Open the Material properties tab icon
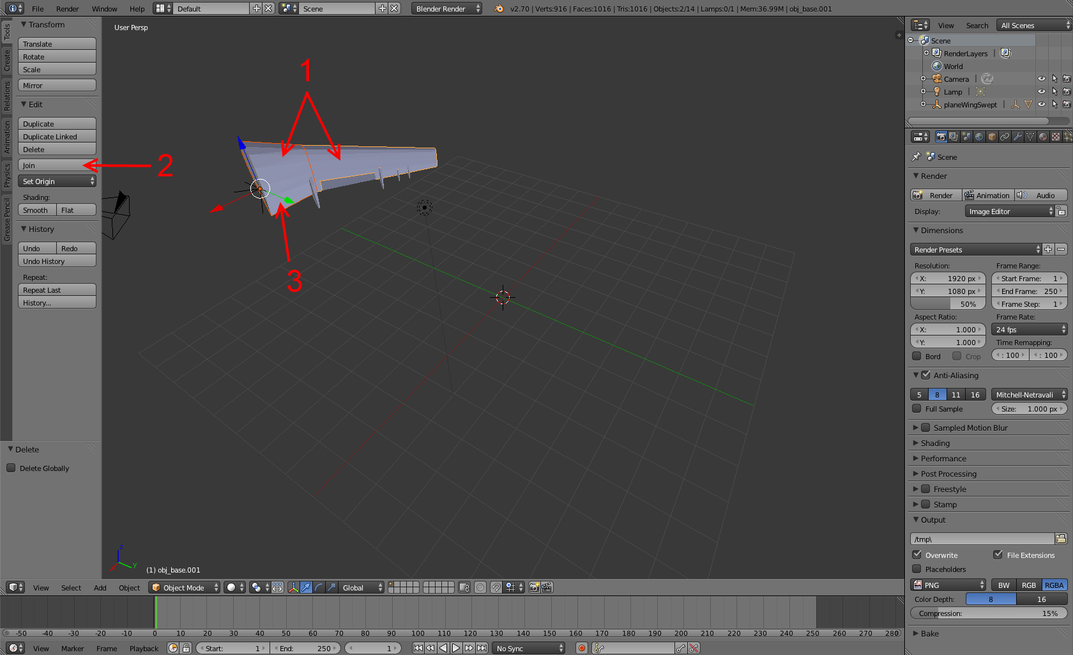Image resolution: width=1073 pixels, height=655 pixels. click(x=1043, y=137)
